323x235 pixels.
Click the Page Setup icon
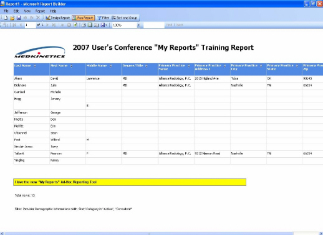[x=96, y=25]
